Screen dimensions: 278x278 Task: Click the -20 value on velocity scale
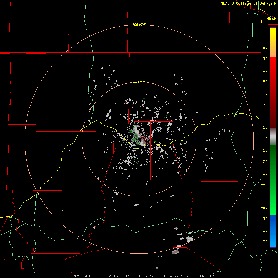pyautogui.click(x=264, y=162)
